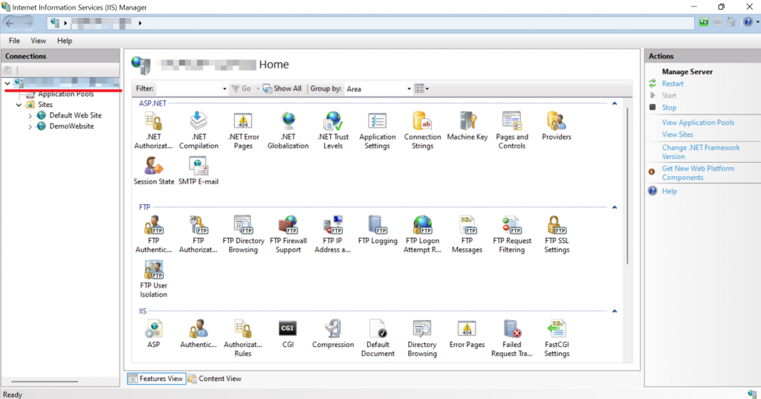The width and height of the screenshot is (761, 399).
Task: Open Session State feature
Action: [x=154, y=171]
